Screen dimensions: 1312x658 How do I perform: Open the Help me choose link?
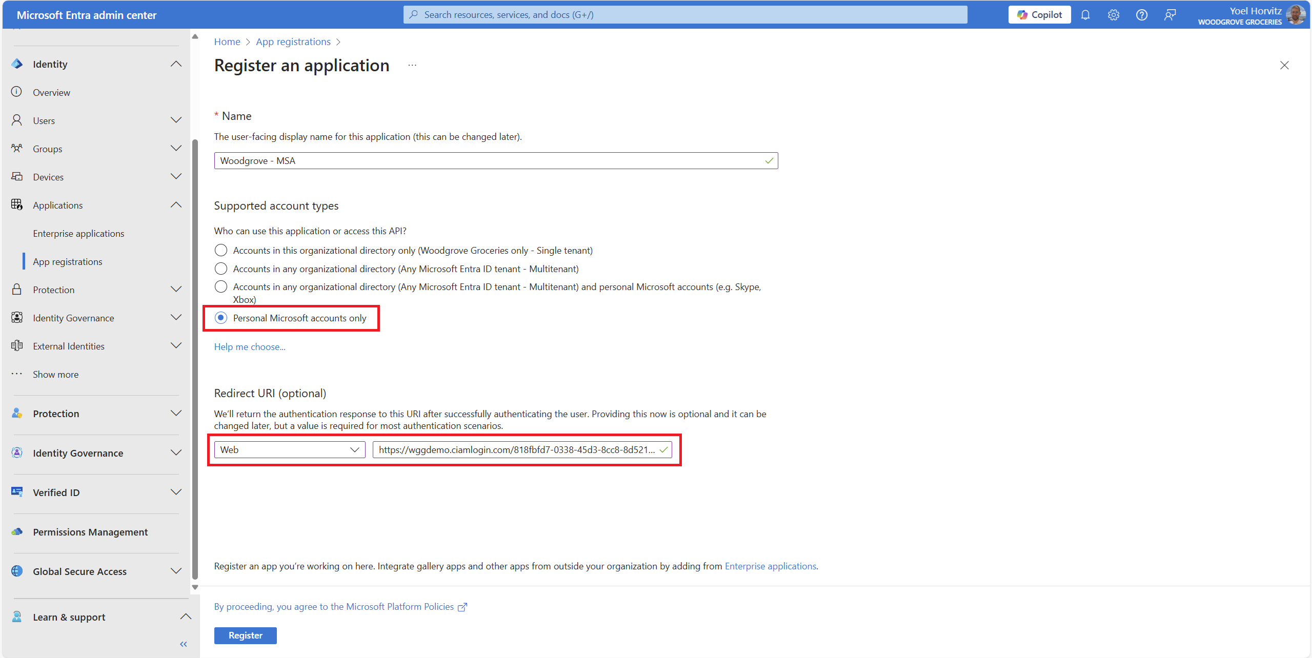[250, 346]
